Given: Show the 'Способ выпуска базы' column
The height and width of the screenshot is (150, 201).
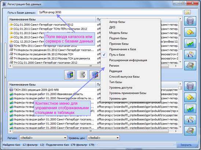Looking at the screenshot, I should point(131,77).
